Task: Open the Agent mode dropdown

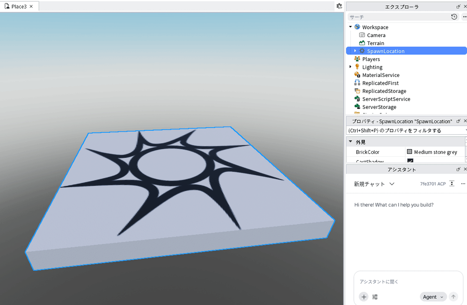Action: 433,297
